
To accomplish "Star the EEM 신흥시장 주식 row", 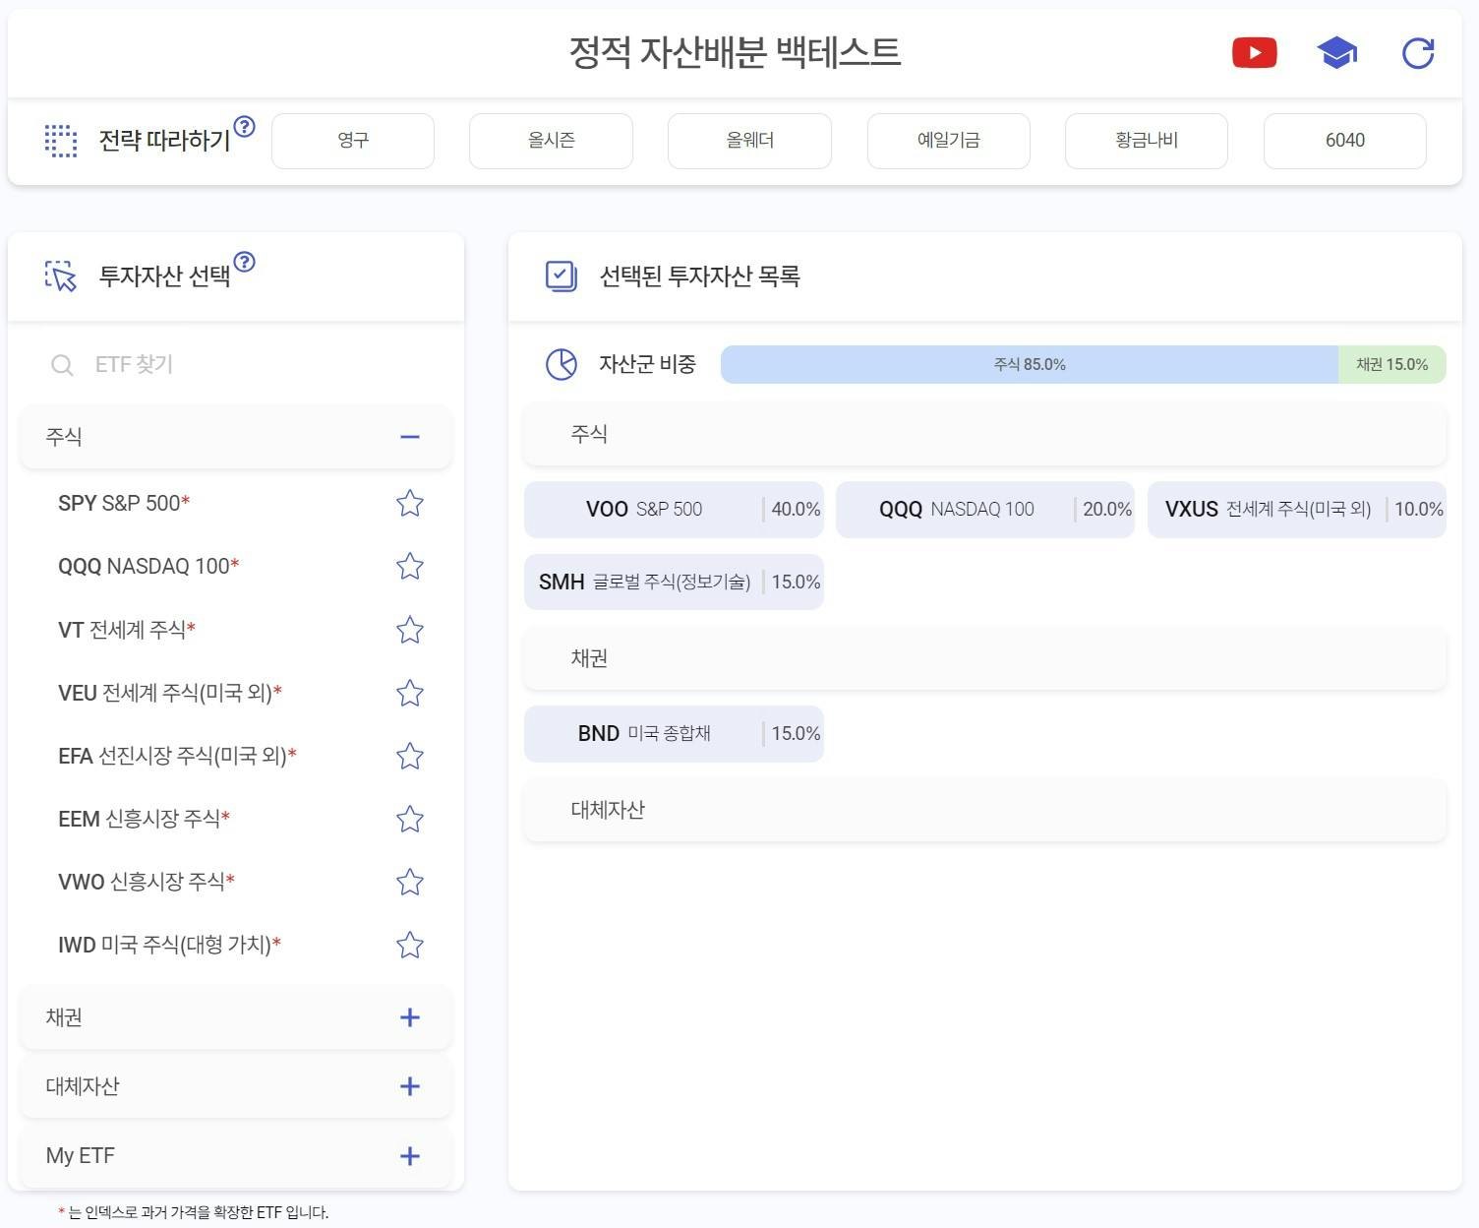I will (410, 819).
